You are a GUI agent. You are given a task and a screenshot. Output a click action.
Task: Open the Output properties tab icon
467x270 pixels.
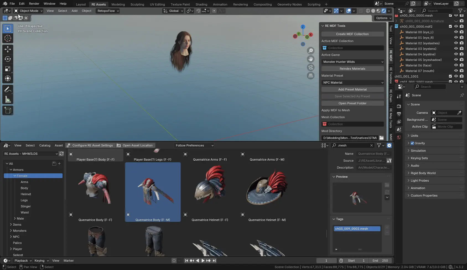pyautogui.click(x=399, y=114)
